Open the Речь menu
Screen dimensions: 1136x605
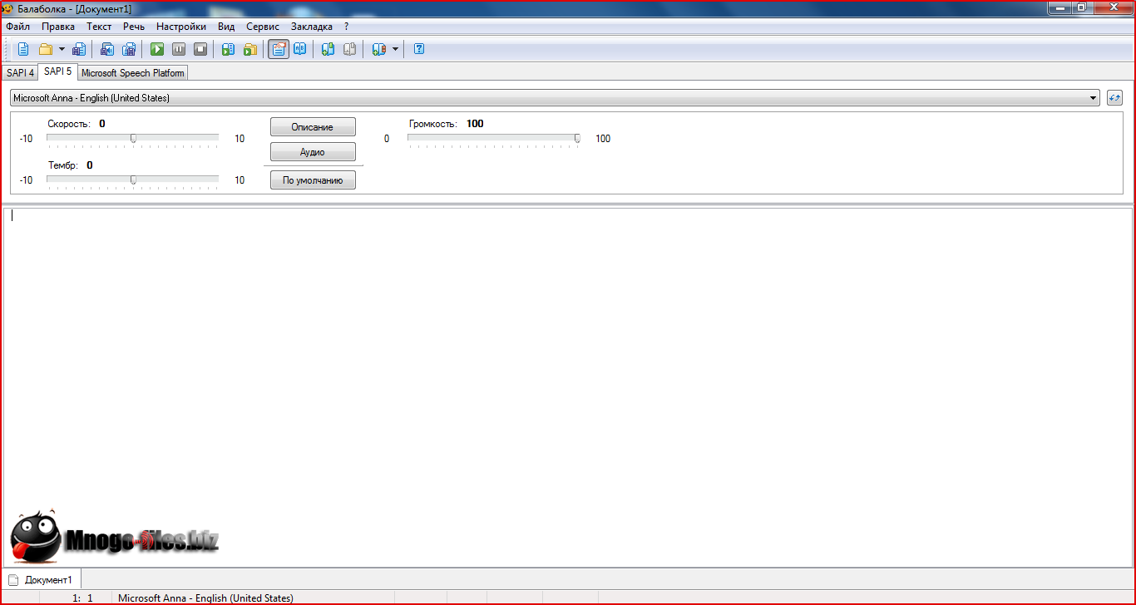click(134, 27)
